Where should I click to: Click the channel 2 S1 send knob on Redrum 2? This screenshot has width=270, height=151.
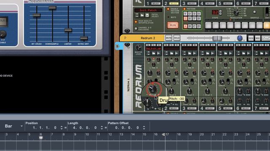click(167, 60)
